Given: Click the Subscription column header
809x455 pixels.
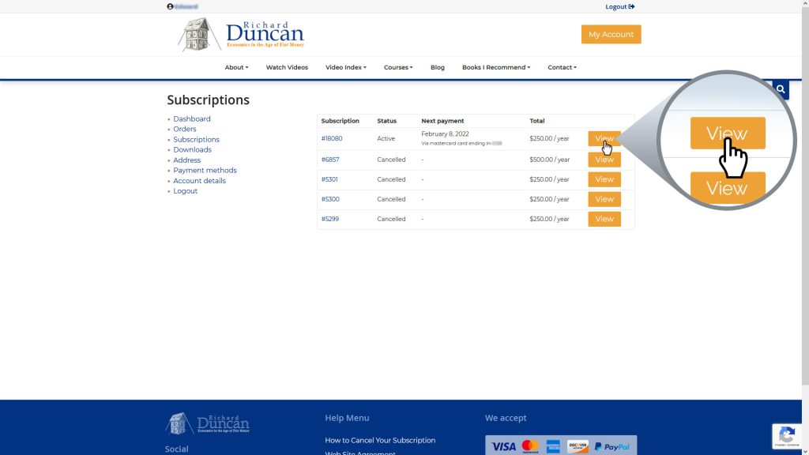Looking at the screenshot, I should [340, 121].
